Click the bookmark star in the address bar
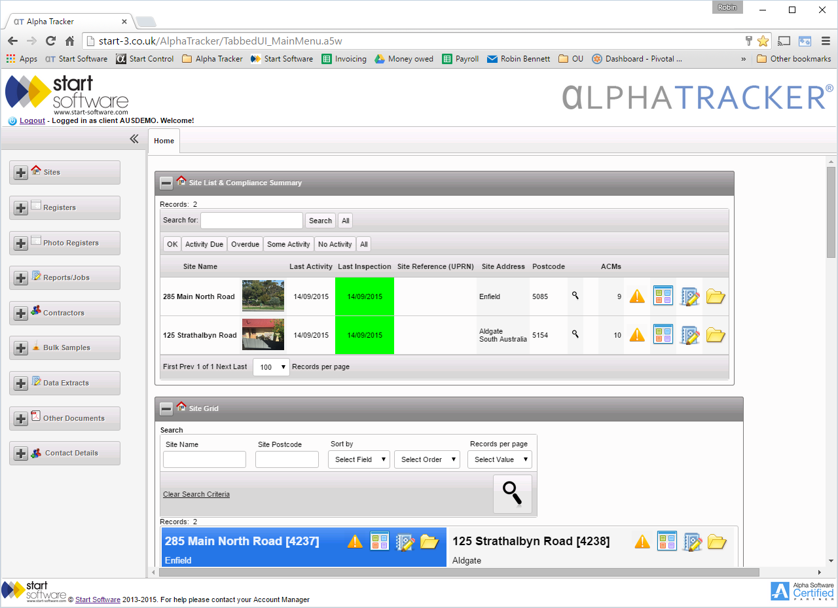 point(762,40)
